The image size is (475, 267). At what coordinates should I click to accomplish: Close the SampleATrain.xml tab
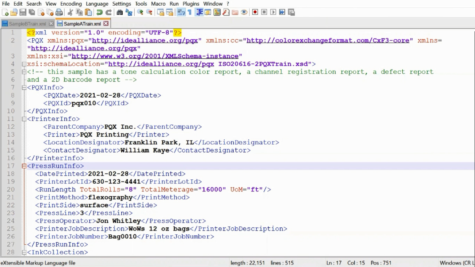click(x=106, y=24)
